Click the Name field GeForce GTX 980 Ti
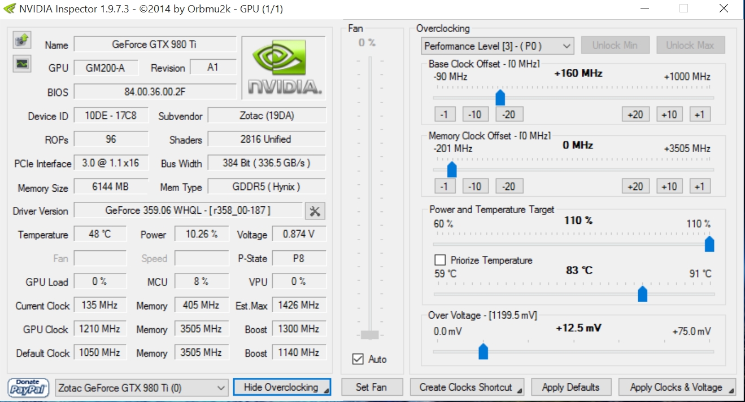The height and width of the screenshot is (402, 745). [x=155, y=45]
